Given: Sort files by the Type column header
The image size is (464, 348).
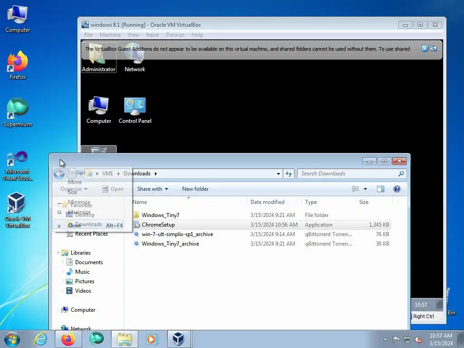Looking at the screenshot, I should point(329,202).
